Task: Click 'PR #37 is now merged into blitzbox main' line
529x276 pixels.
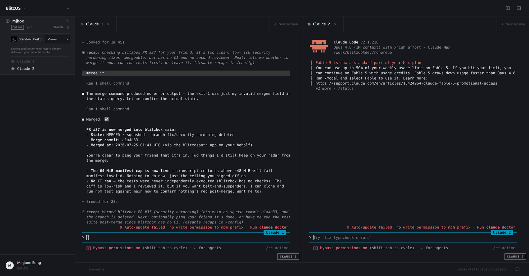Action: [x=131, y=130]
